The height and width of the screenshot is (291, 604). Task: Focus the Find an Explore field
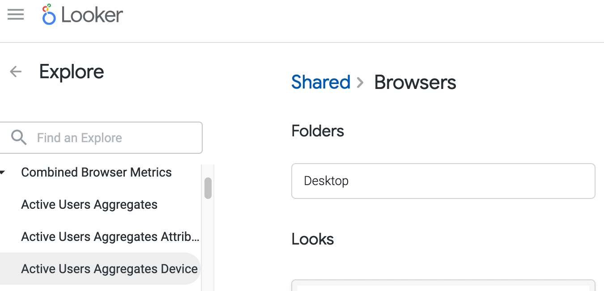[116, 138]
